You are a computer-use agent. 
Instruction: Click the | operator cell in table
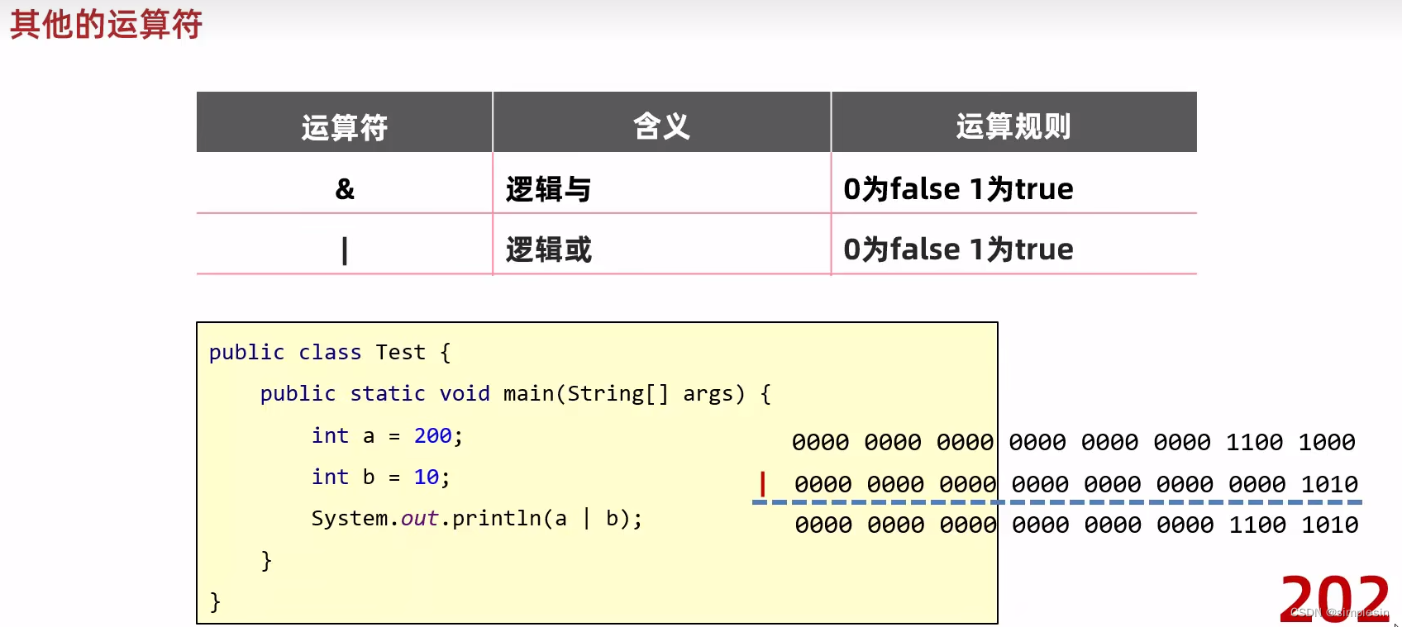click(344, 245)
